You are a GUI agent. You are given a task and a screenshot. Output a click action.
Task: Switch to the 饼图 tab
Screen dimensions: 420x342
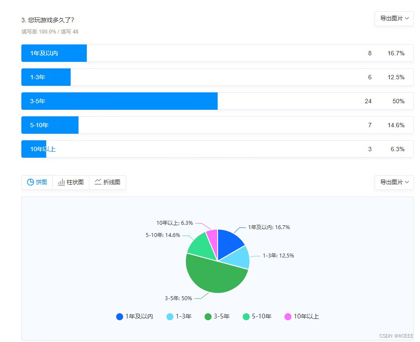tap(37, 182)
